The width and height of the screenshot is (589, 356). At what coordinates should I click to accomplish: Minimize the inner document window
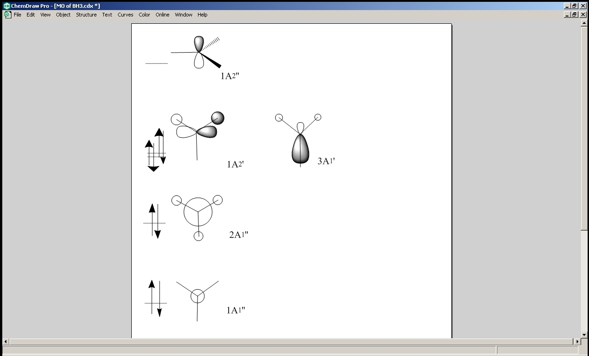click(x=568, y=15)
